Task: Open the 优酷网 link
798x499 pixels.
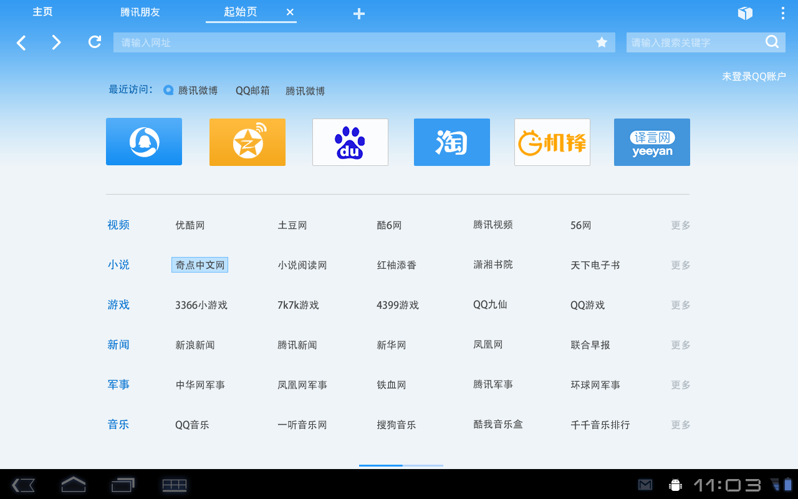Action: [x=190, y=225]
